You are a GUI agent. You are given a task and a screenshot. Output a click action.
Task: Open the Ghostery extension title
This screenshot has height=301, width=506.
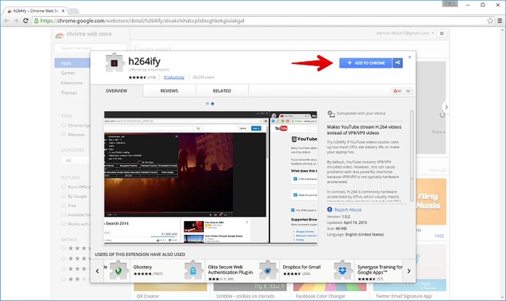click(142, 267)
